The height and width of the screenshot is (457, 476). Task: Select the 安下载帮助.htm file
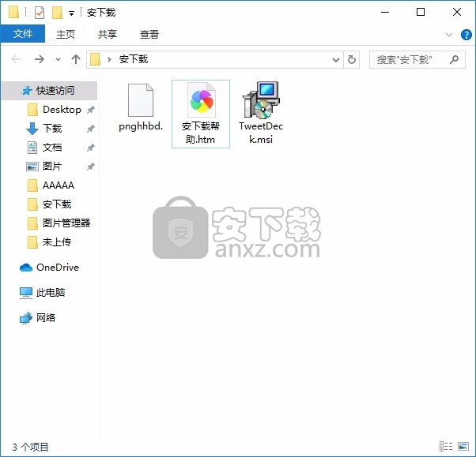tap(201, 114)
